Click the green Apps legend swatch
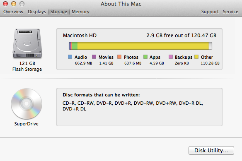 [145, 57]
